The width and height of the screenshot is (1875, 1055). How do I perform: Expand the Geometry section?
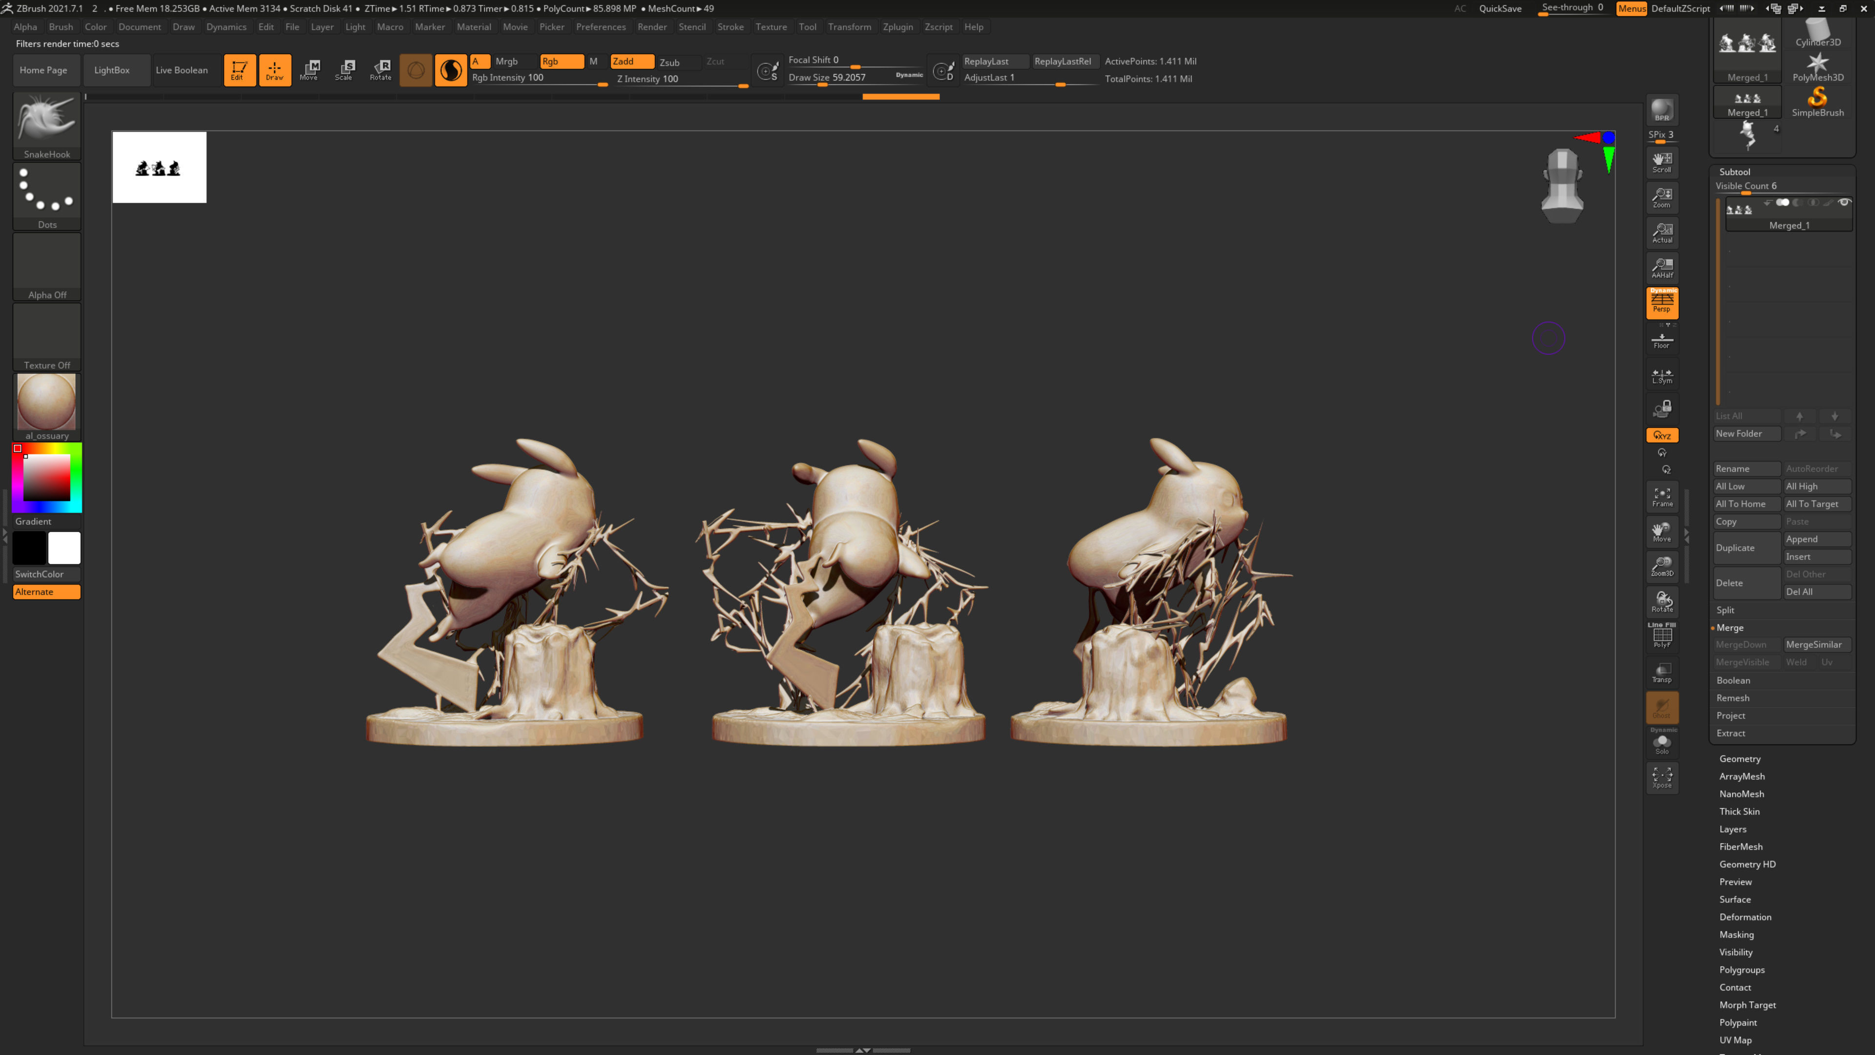[x=1740, y=759]
